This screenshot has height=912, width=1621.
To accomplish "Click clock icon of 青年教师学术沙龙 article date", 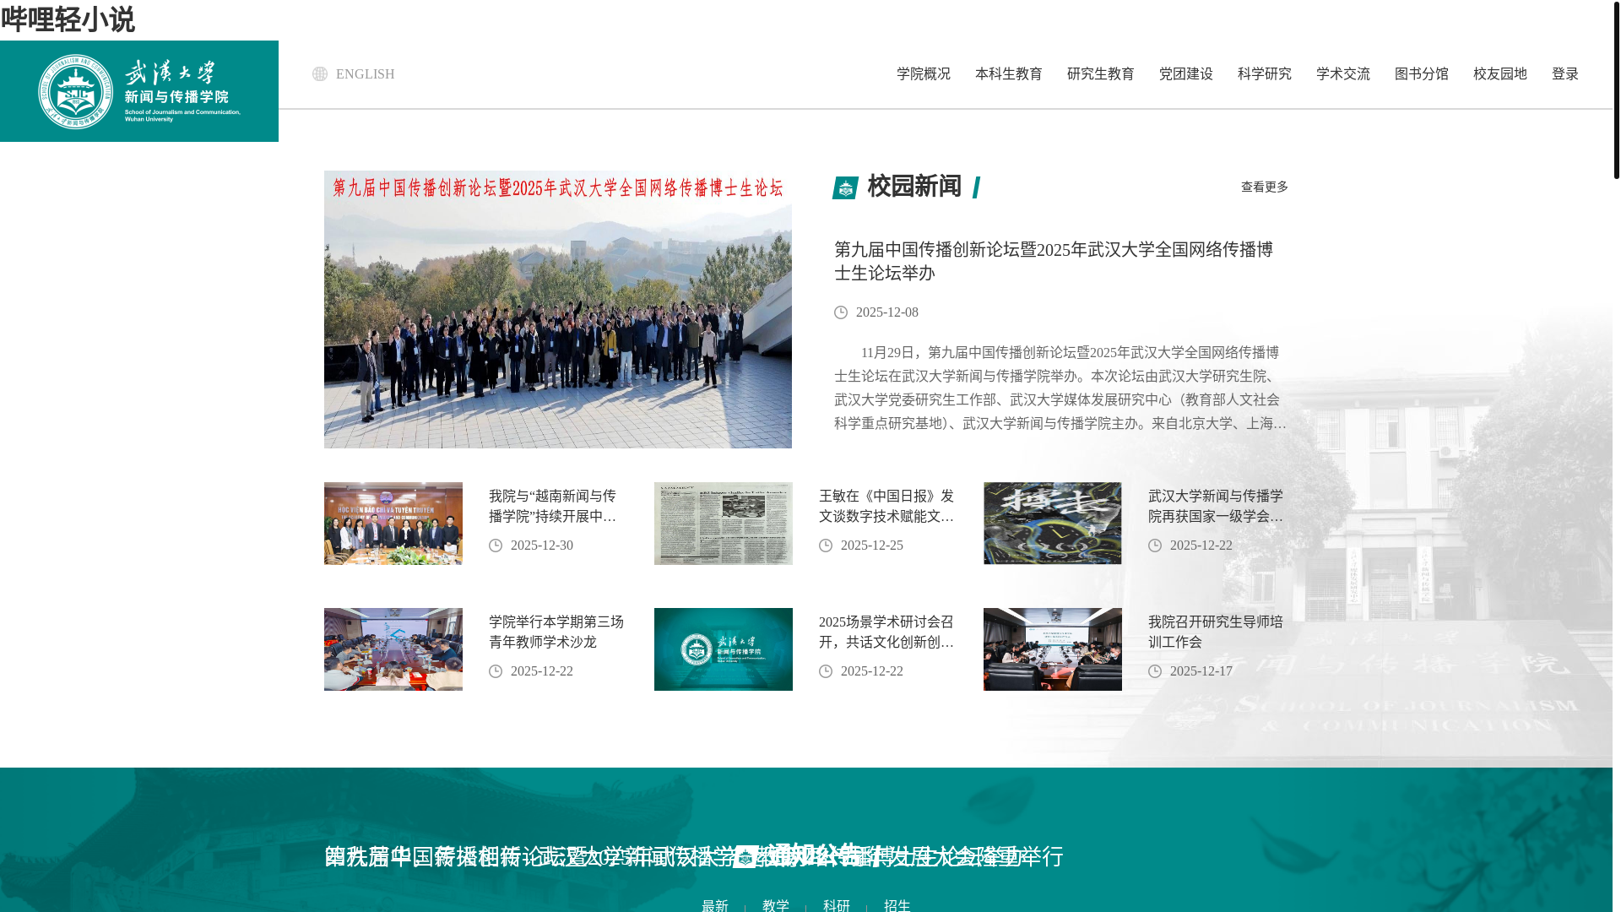I will click(x=496, y=671).
